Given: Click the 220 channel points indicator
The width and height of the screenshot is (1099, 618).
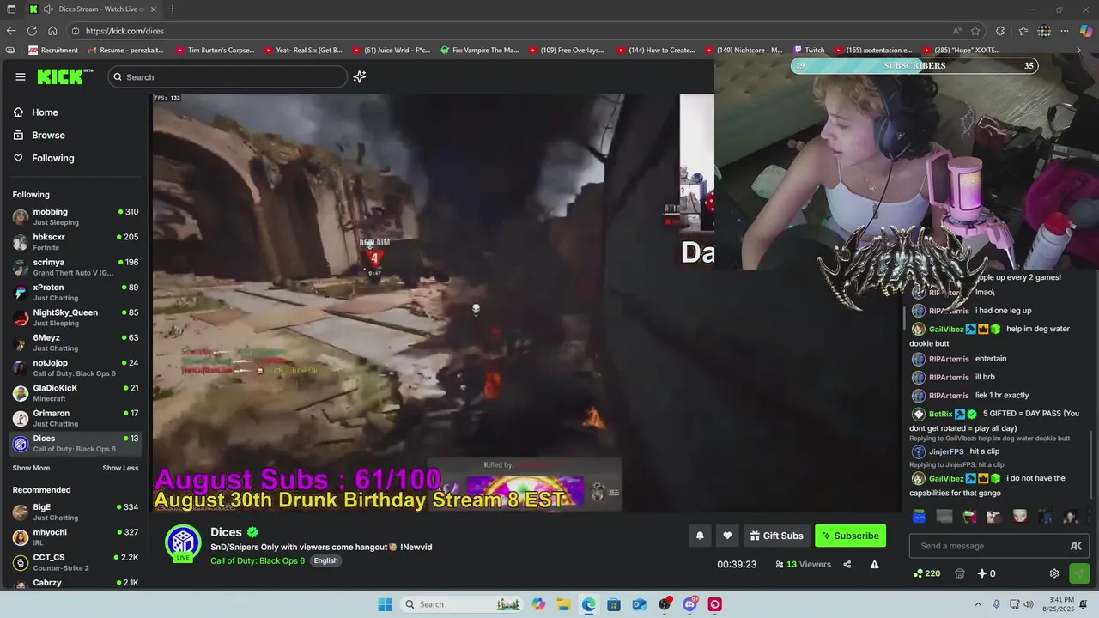Looking at the screenshot, I should click(926, 573).
